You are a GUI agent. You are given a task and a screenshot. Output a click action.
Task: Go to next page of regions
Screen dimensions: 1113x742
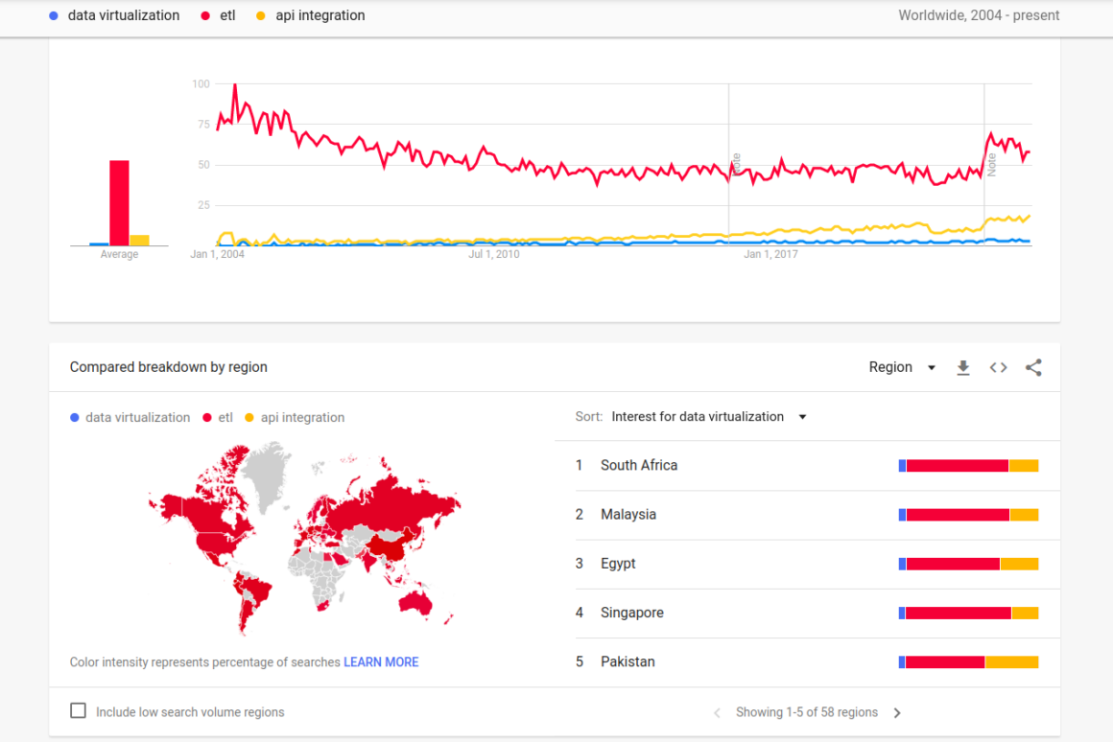(897, 713)
